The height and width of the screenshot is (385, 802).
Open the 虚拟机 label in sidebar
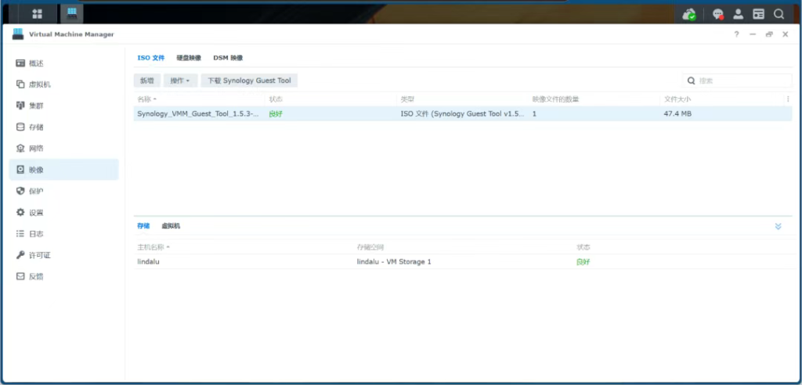40,85
